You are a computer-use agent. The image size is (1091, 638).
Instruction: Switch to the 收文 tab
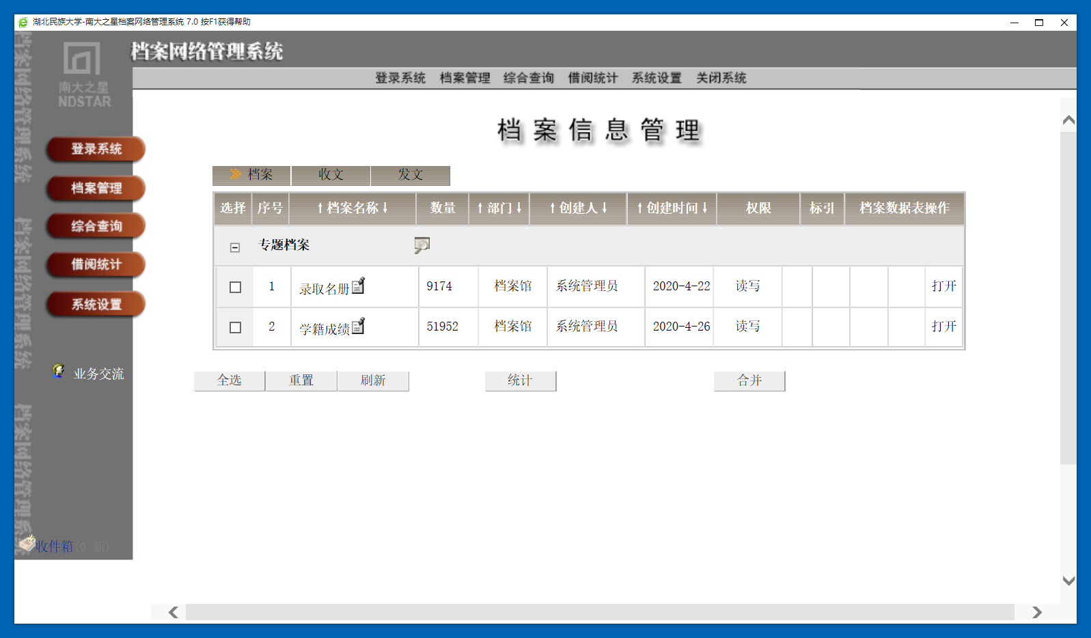(x=331, y=176)
